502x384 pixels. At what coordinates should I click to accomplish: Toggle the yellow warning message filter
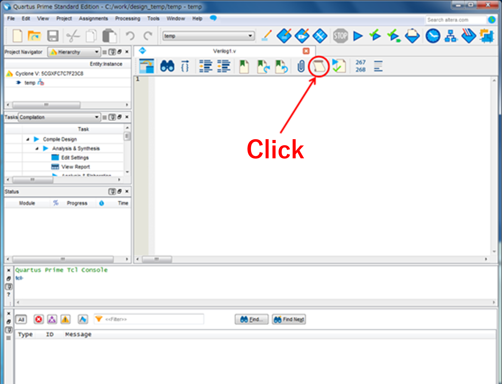pos(65,319)
